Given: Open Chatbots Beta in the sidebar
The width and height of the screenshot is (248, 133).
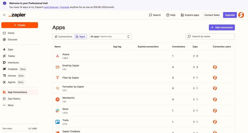Looking at the screenshot, I should coord(20,69).
